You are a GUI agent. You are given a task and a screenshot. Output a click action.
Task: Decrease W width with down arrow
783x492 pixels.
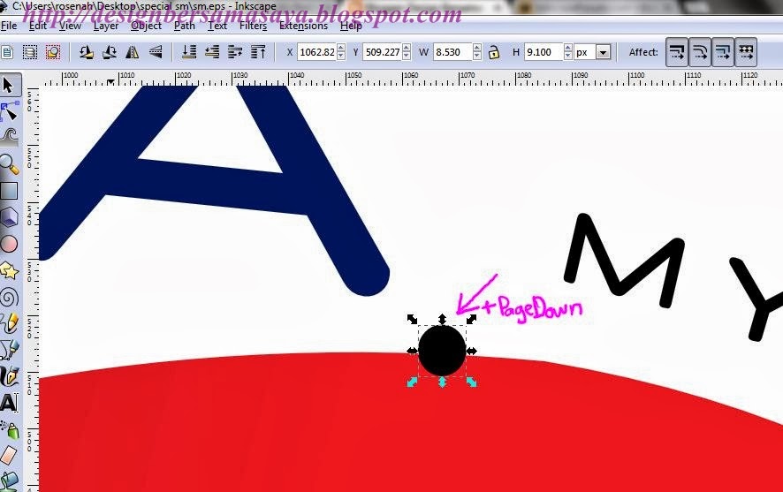[x=477, y=56]
